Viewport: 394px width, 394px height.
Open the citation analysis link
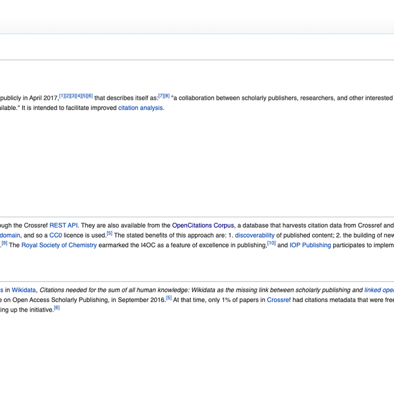tap(140, 108)
